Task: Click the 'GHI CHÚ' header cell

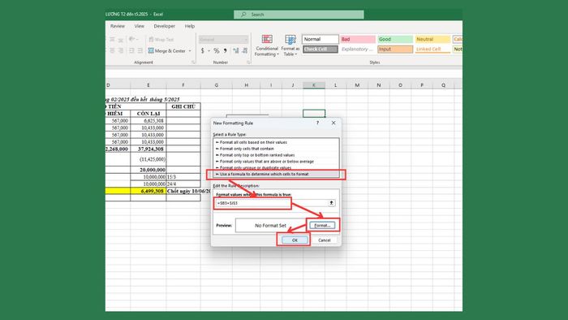Action: point(183,106)
